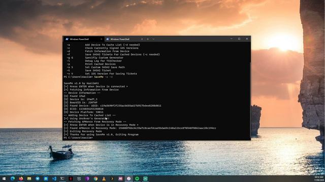Viewport: 325px width, 182px height.
Task: Close the active PowerShell tab
Action: (x=102, y=39)
